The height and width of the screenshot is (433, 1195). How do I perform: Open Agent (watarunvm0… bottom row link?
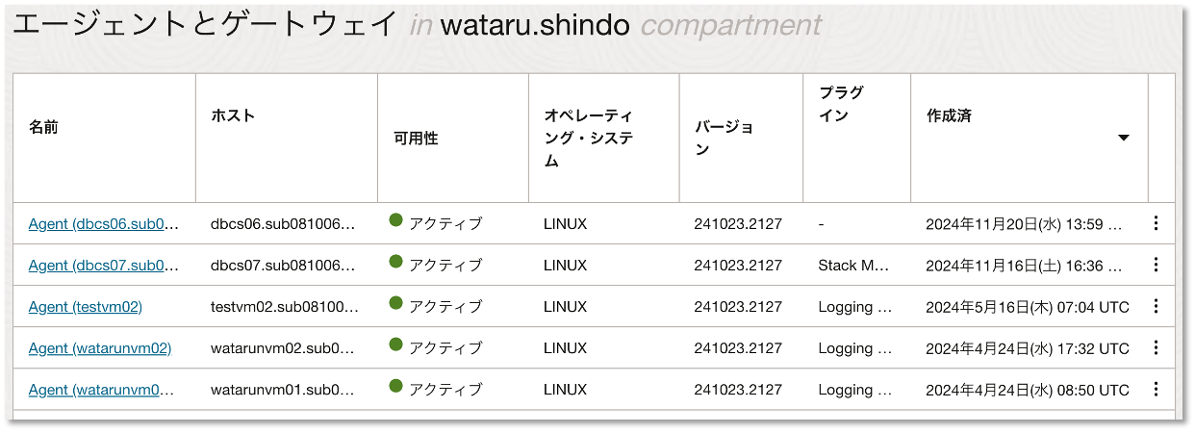click(x=104, y=390)
